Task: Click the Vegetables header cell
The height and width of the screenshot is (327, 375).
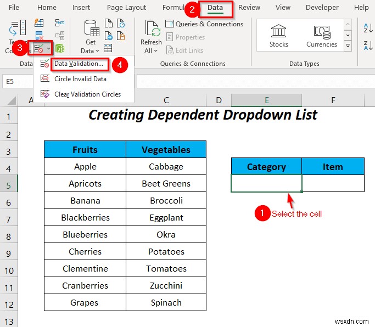Action: tap(166, 150)
